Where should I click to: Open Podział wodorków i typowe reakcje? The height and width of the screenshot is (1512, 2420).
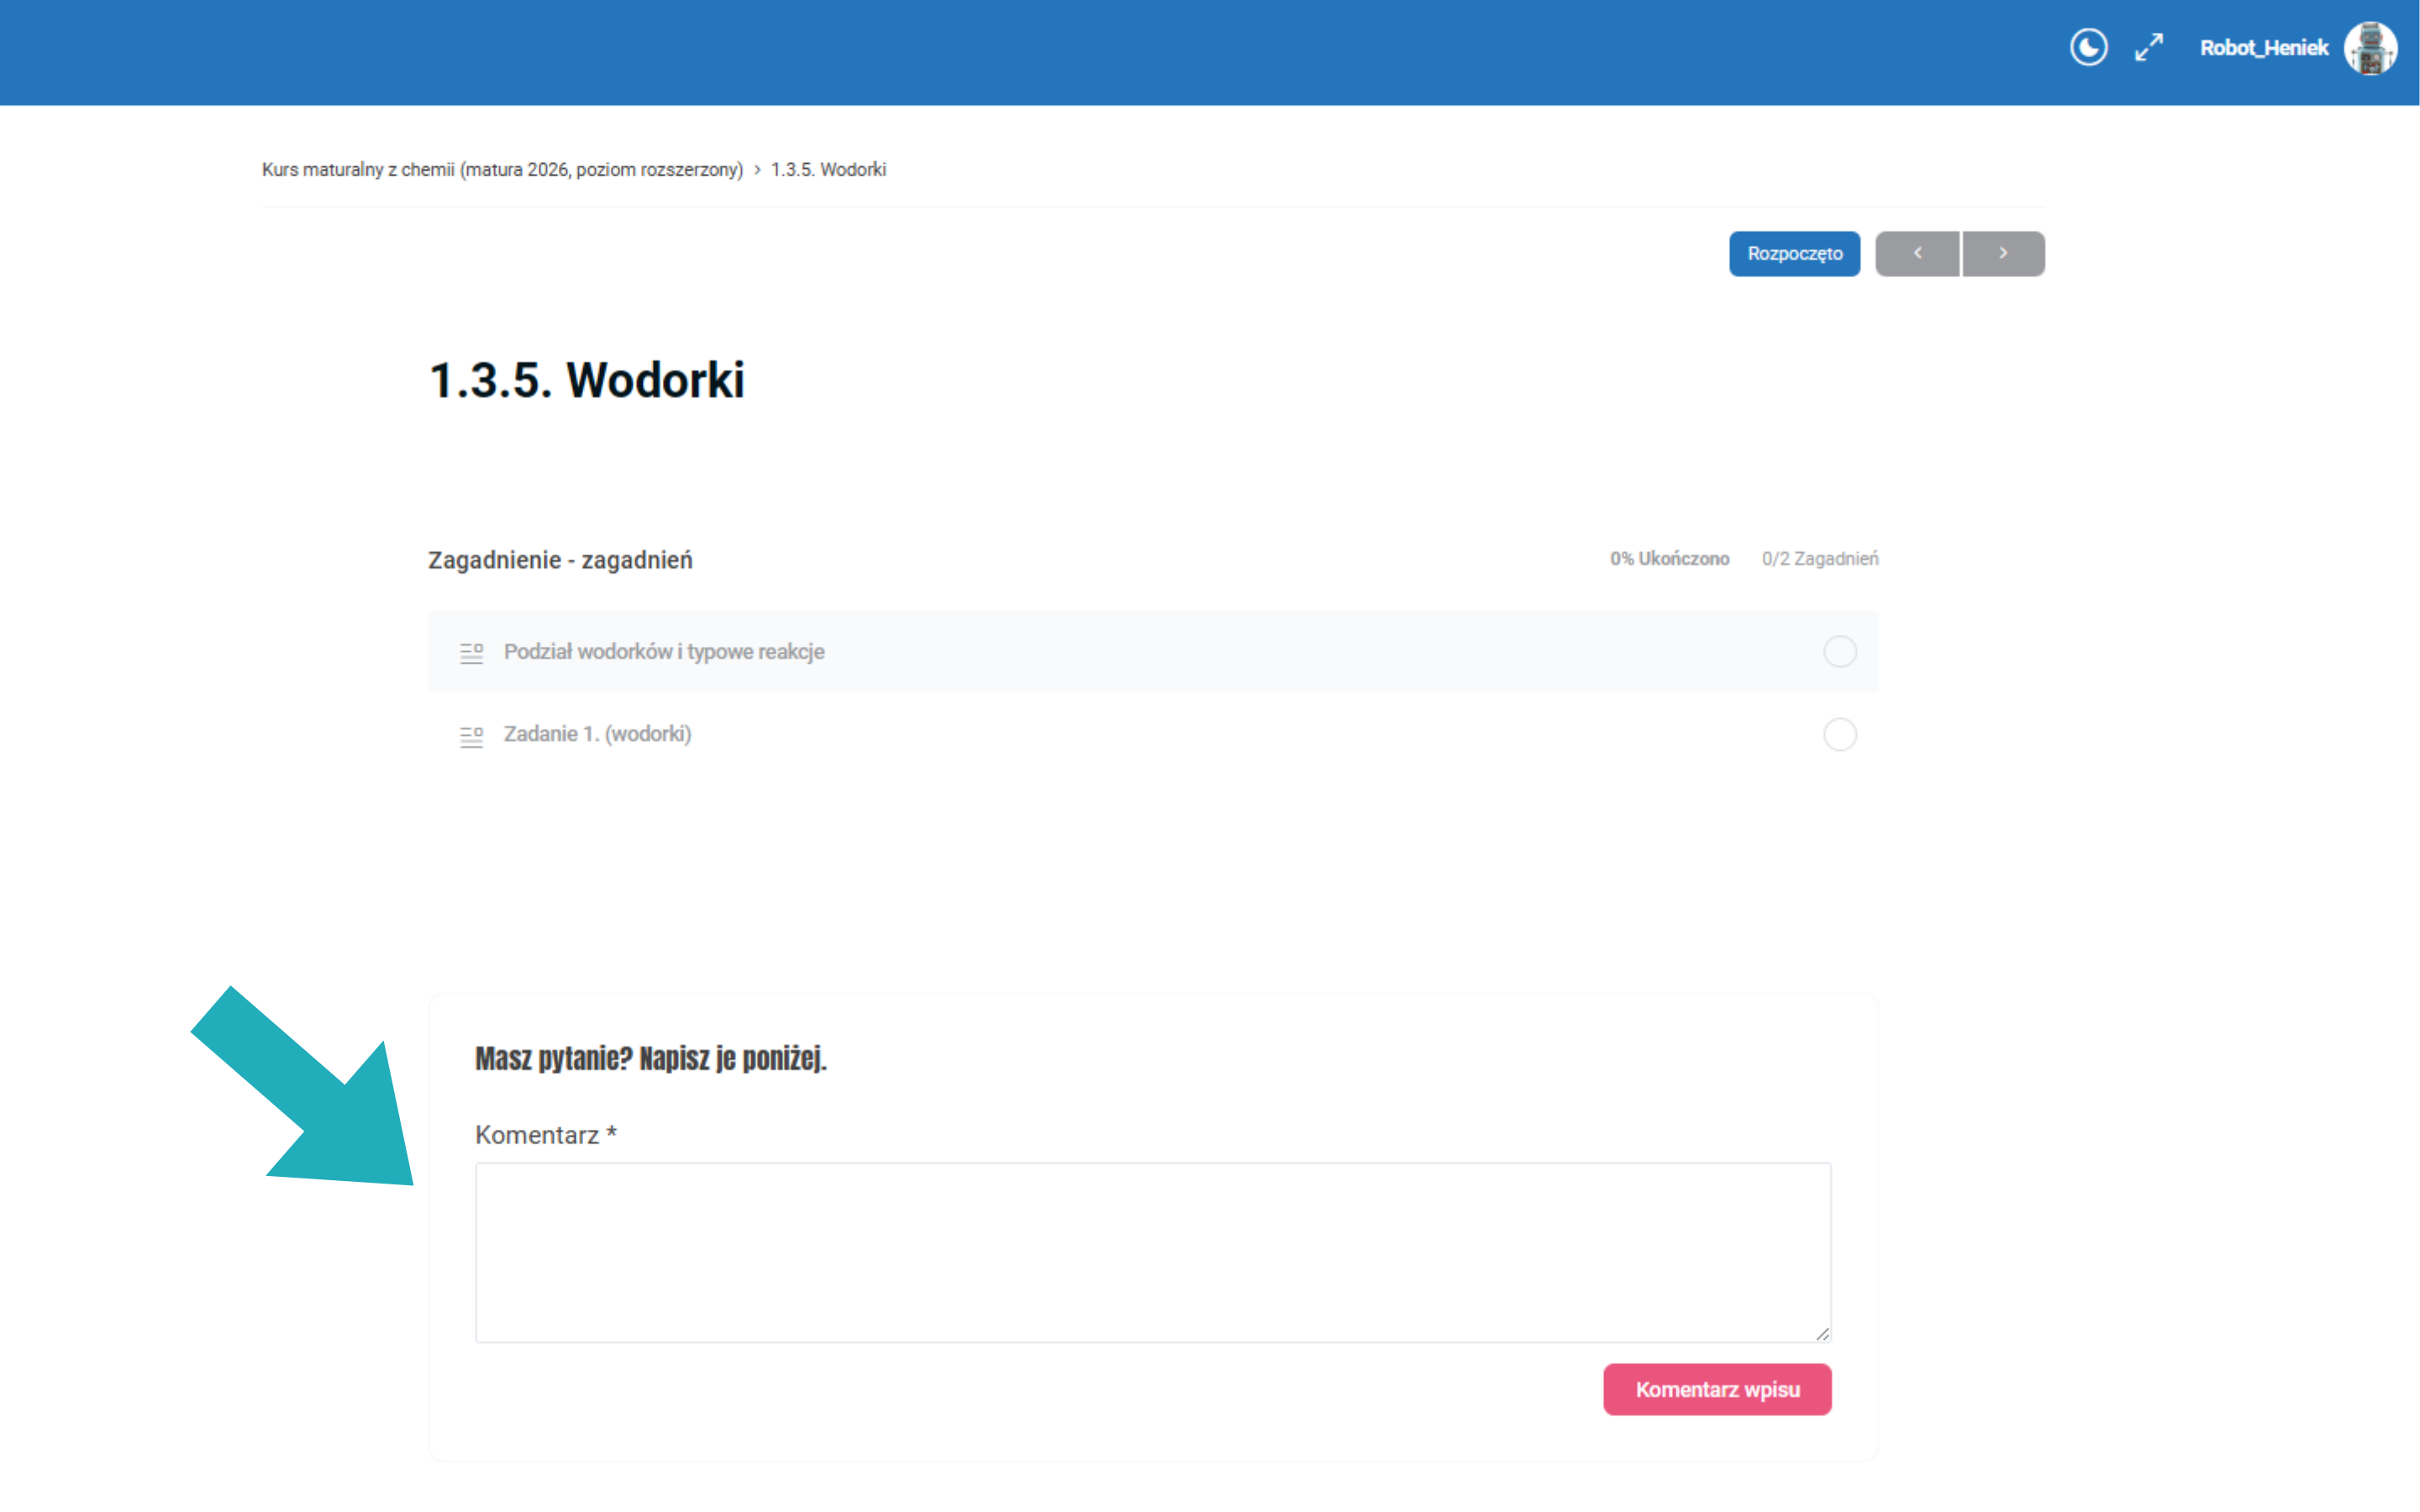point(664,652)
